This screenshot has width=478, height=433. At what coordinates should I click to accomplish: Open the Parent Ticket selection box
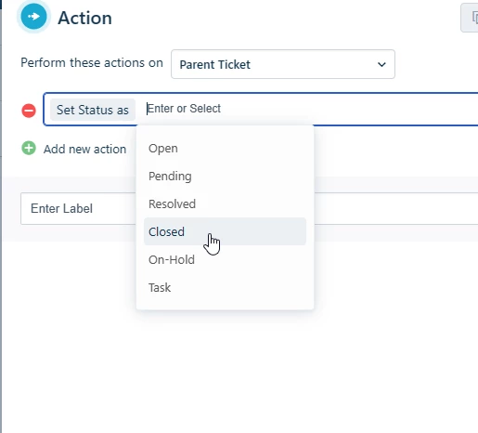(283, 64)
